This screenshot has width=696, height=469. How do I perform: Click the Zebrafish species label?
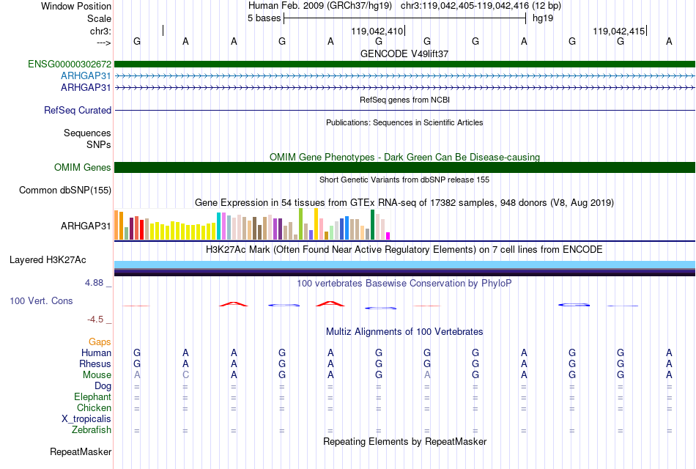click(92, 430)
